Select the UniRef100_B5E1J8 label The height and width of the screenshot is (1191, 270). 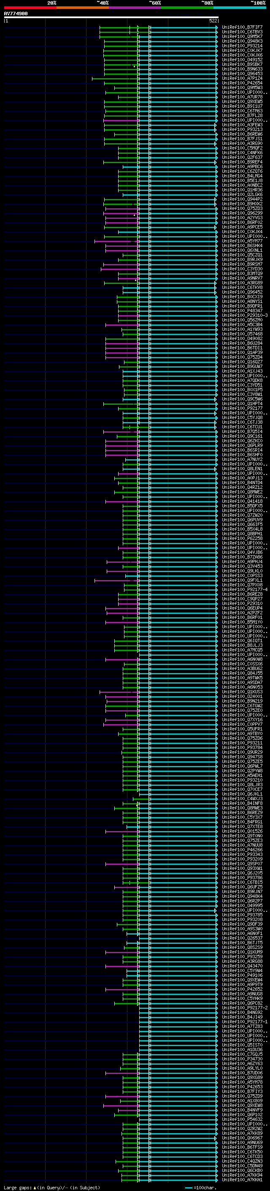[x=242, y=180]
